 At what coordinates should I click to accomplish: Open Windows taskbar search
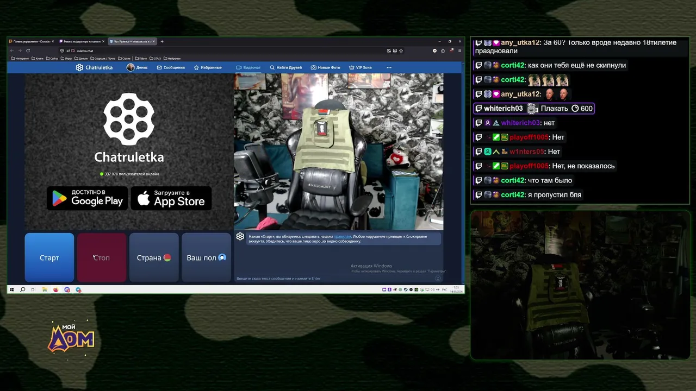22,289
